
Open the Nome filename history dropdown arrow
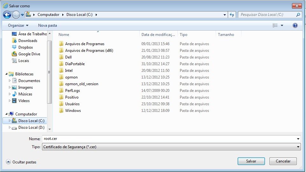(x=298, y=139)
